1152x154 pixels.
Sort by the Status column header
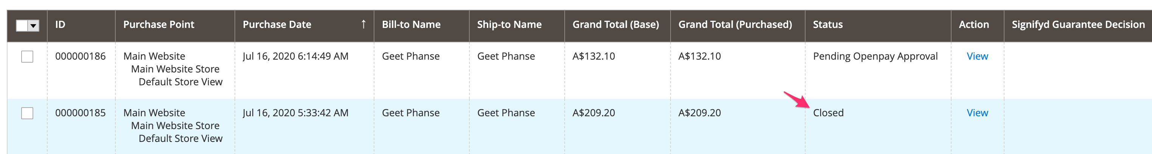(828, 25)
